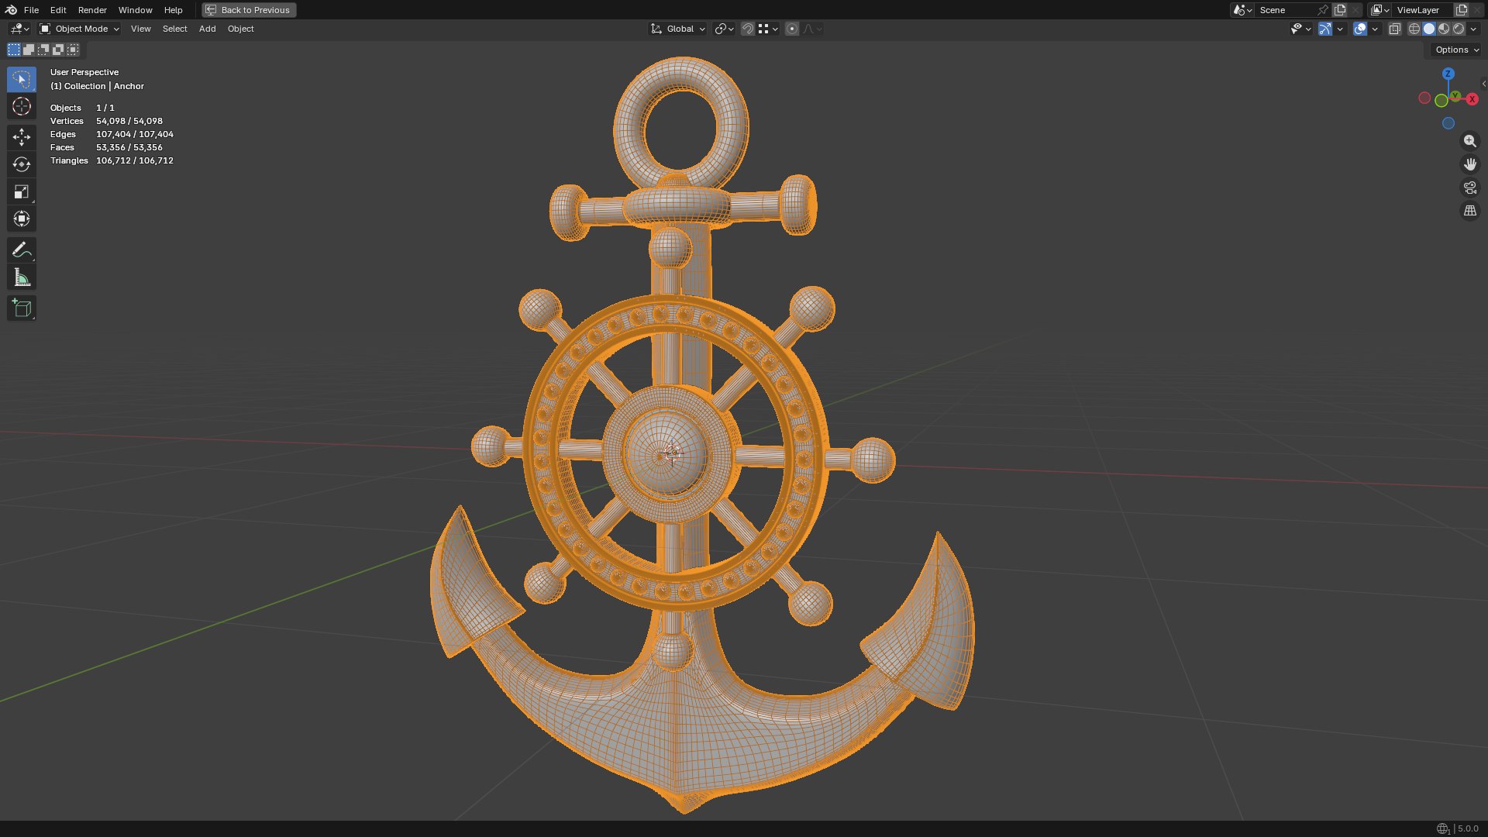Select the Select Box tool
This screenshot has width=1488, height=837.
(x=22, y=79)
